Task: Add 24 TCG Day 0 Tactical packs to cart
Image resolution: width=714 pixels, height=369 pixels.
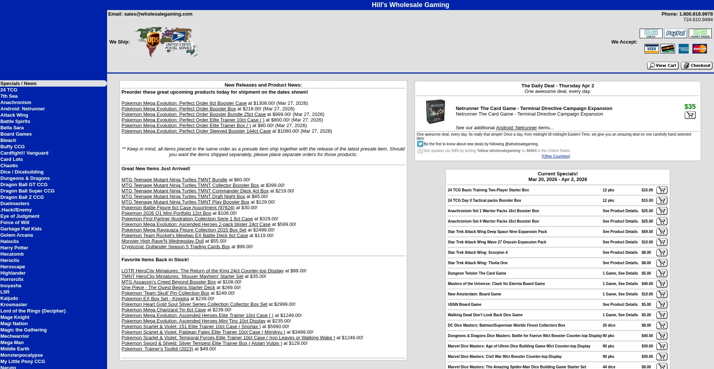Action: [x=662, y=201]
